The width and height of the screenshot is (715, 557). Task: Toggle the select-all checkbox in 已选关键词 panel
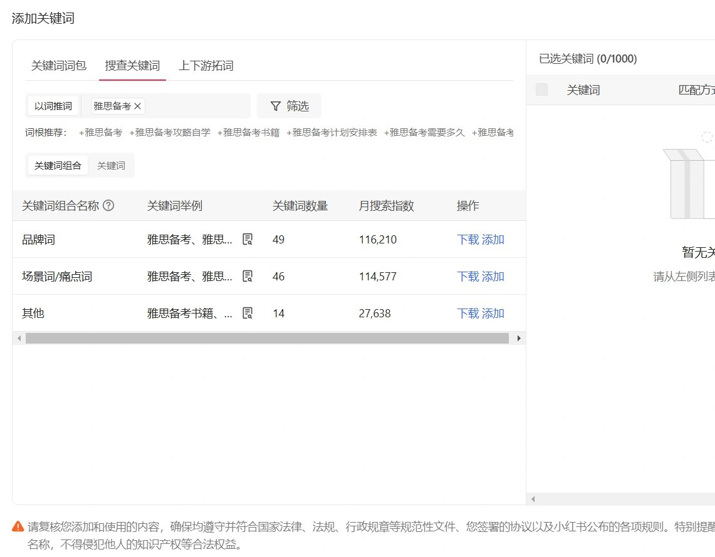(541, 89)
